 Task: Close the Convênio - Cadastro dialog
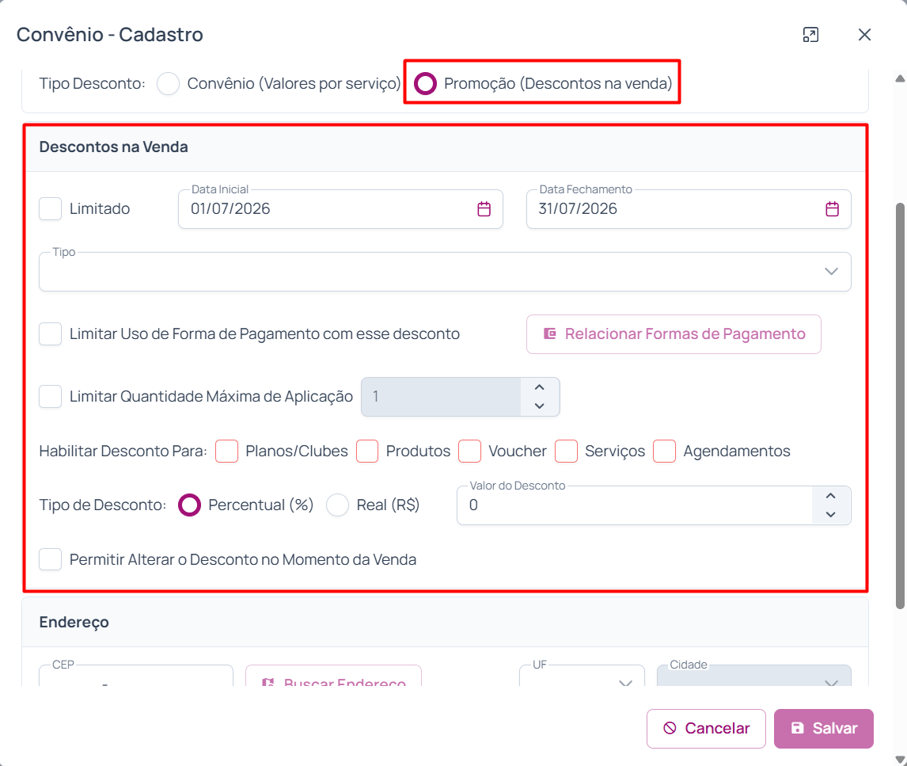point(864,35)
